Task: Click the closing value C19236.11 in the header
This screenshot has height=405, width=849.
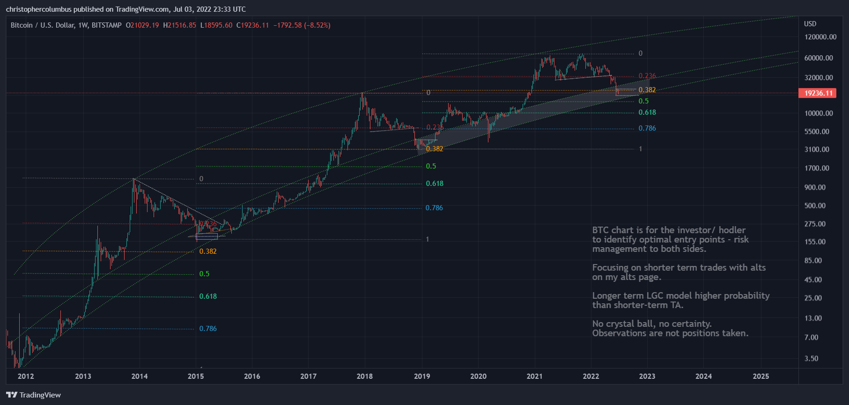Action: click(x=252, y=25)
